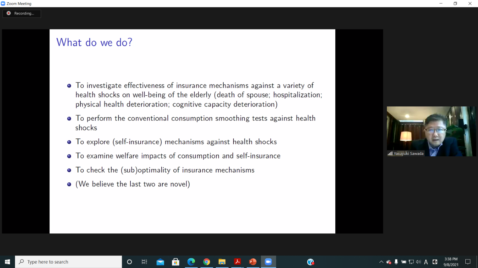
Task: Switch to PowerPoint on taskbar
Action: pyautogui.click(x=253, y=262)
